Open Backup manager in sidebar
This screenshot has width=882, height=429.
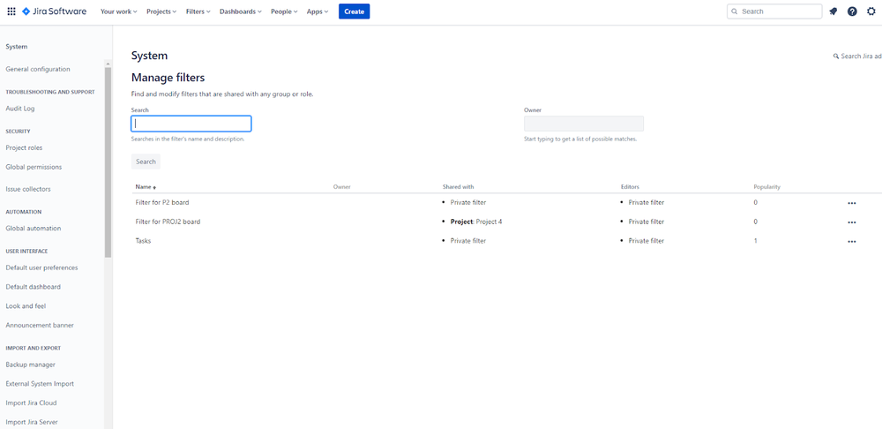[30, 365]
